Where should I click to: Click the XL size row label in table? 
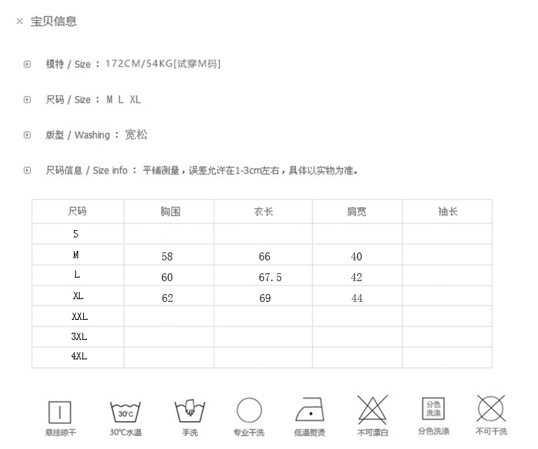(x=78, y=296)
